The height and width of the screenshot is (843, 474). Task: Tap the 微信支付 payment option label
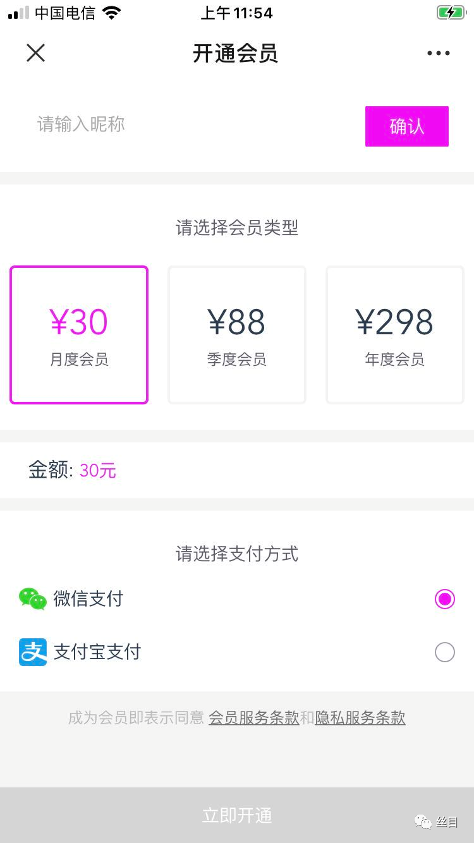coord(88,598)
